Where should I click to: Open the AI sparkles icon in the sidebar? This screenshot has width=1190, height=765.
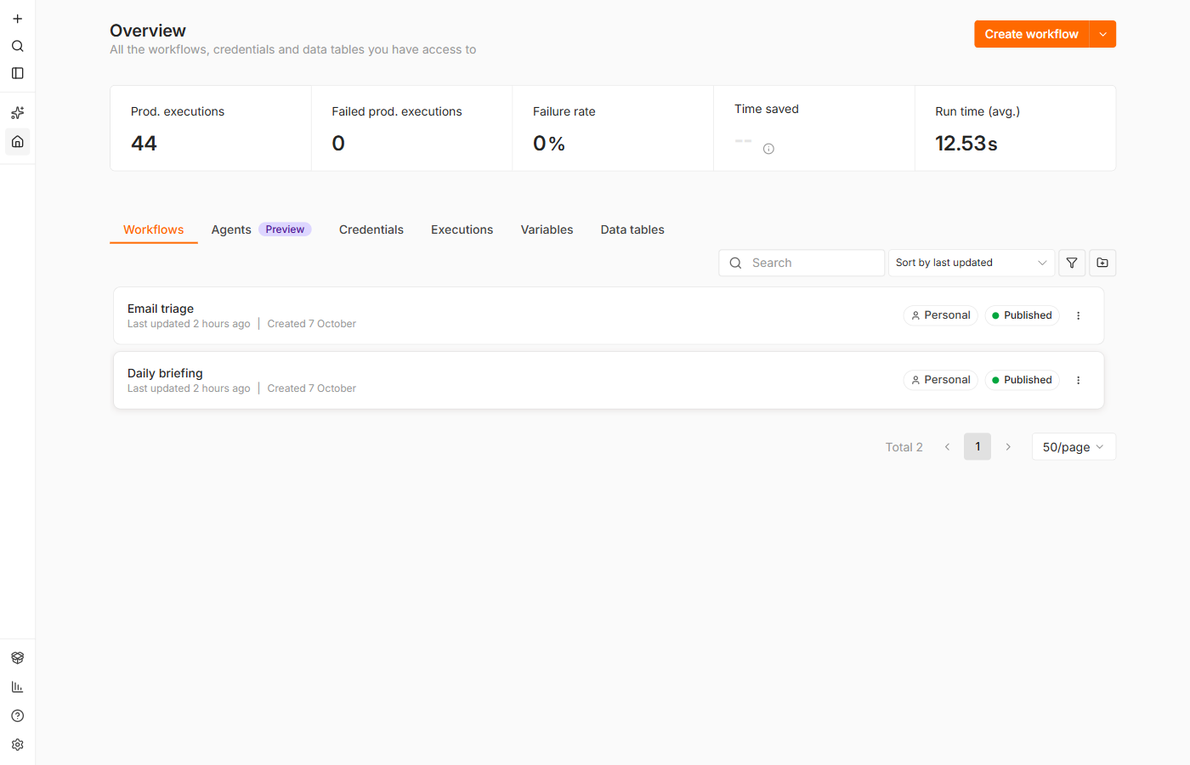[17, 112]
